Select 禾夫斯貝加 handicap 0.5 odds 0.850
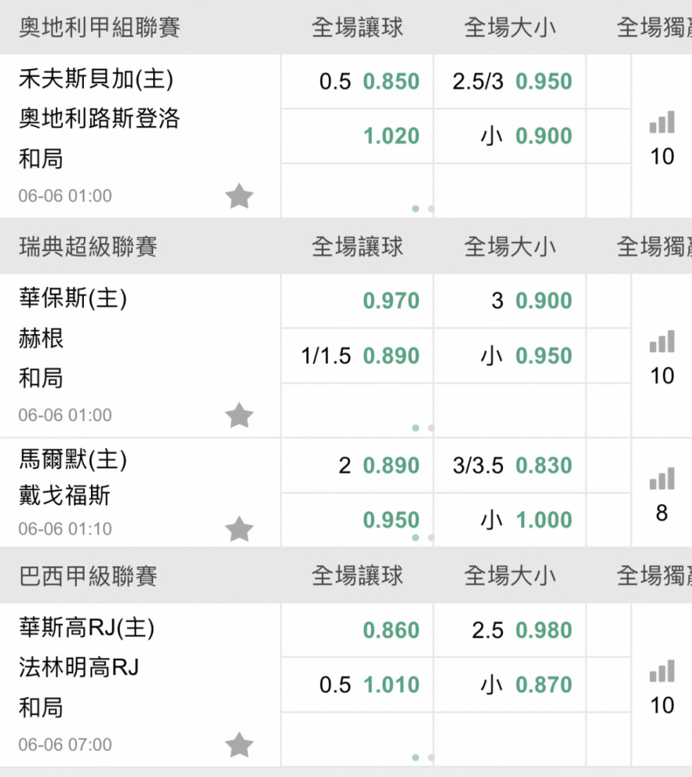Viewport: 692px width, 777px height. (x=357, y=82)
